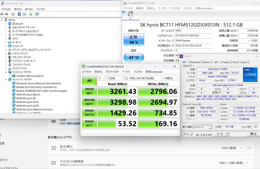This screenshot has height=169, width=260.
Task: Switch to the Mainboard tab in CPU-Z
Action: point(195,62)
